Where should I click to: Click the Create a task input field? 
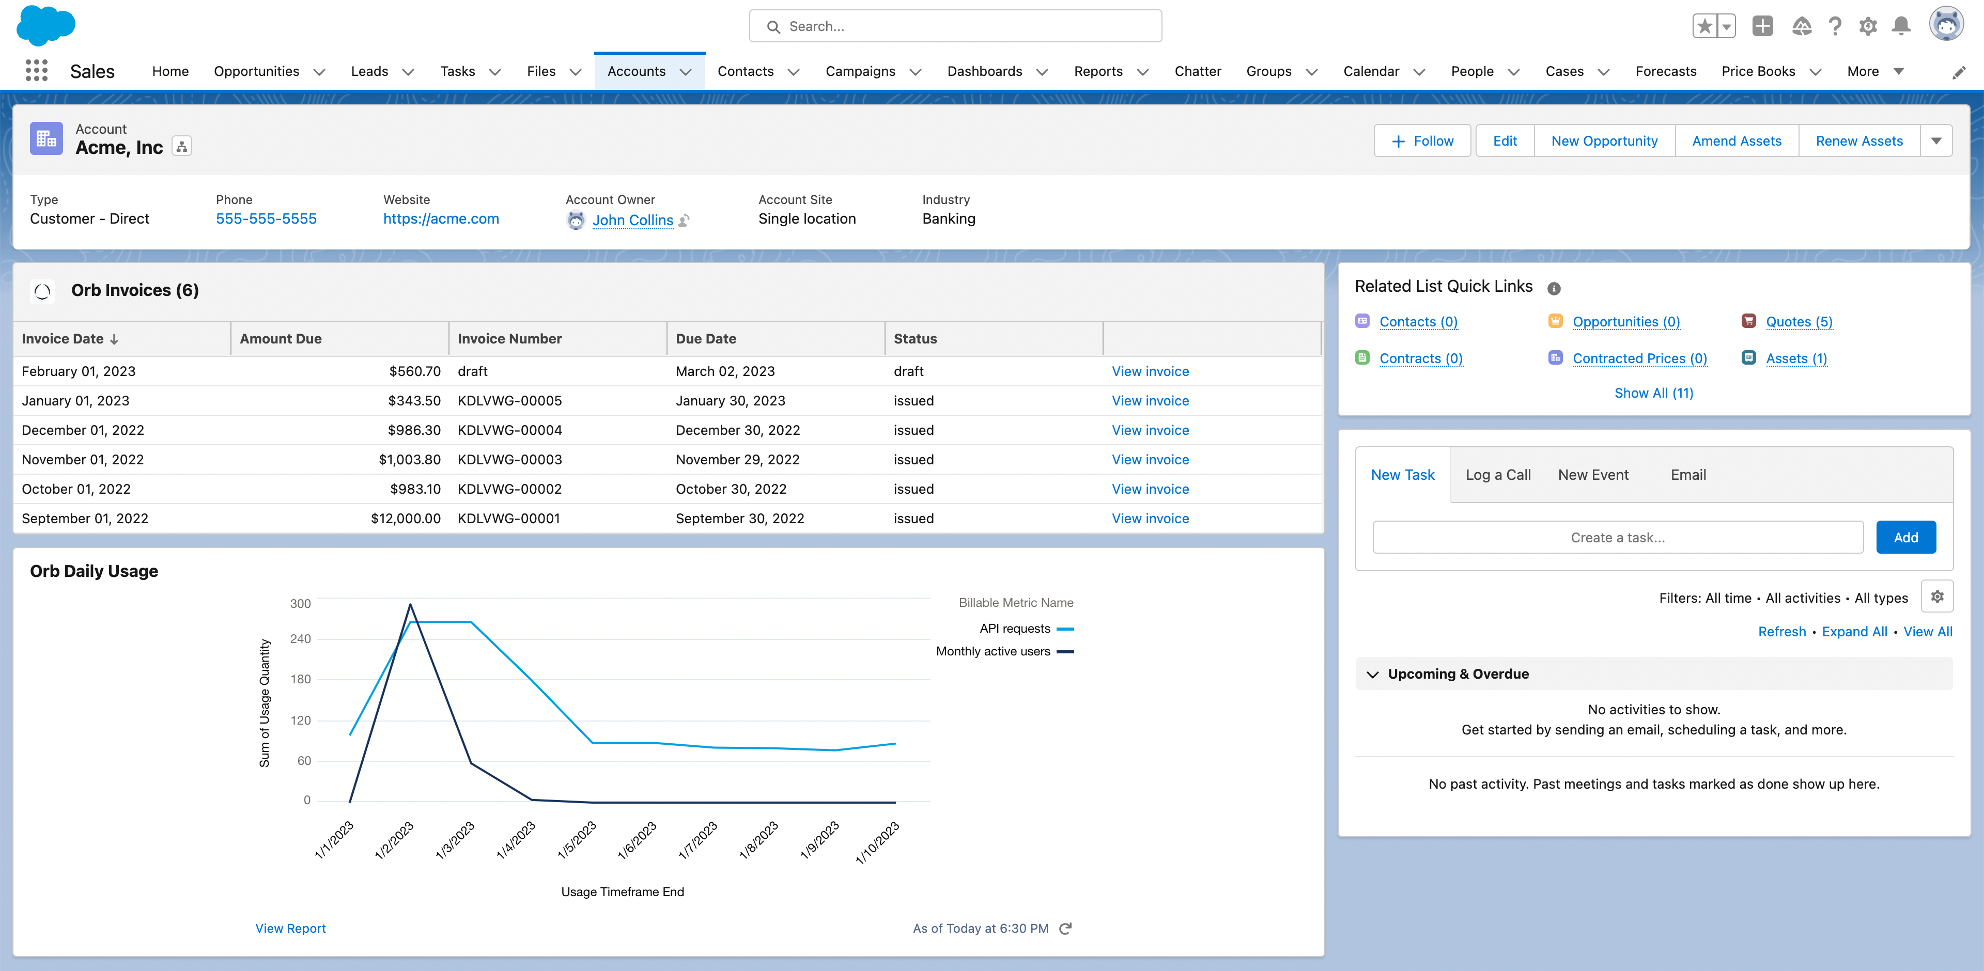[x=1617, y=538]
